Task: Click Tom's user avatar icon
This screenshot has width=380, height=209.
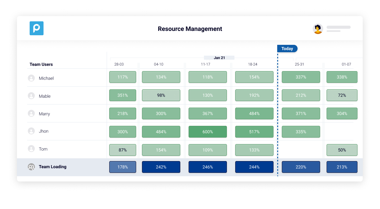Action: coord(31,149)
